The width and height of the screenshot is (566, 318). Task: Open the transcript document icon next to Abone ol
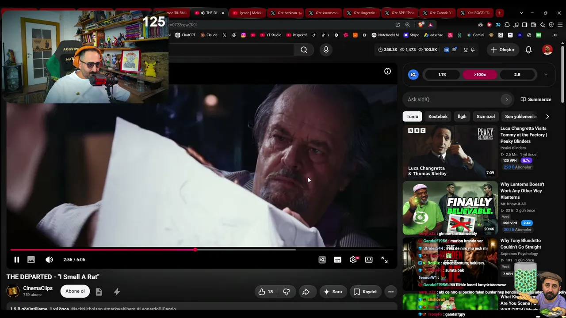99,291
